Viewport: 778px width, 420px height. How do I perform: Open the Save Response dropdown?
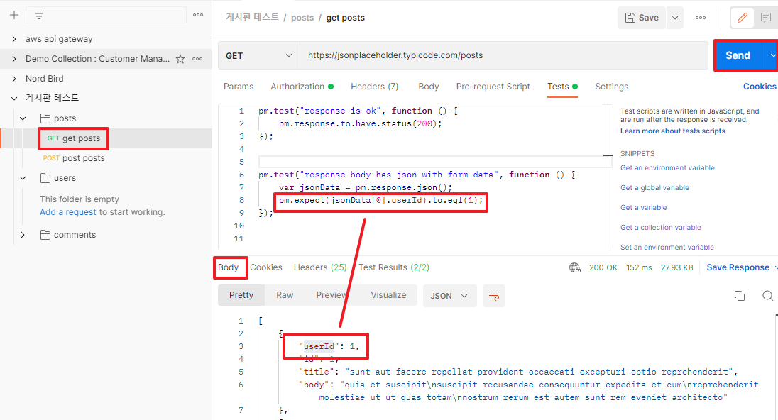tap(774, 267)
